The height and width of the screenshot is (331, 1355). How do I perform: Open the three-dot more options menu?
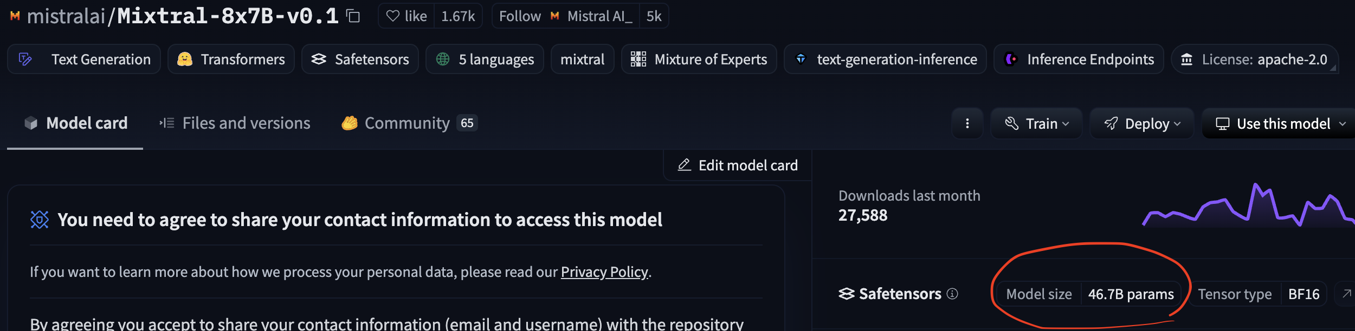pyautogui.click(x=967, y=123)
